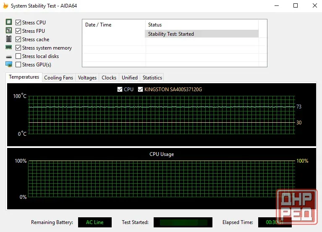Click the disk drive icon beside Stress local disks
The width and height of the screenshot is (322, 232).
[x=9, y=56]
